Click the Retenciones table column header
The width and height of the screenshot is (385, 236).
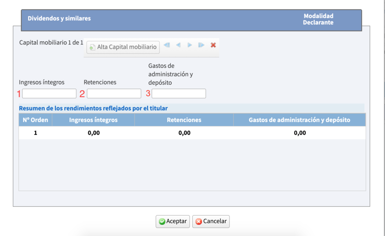pyautogui.click(x=184, y=120)
